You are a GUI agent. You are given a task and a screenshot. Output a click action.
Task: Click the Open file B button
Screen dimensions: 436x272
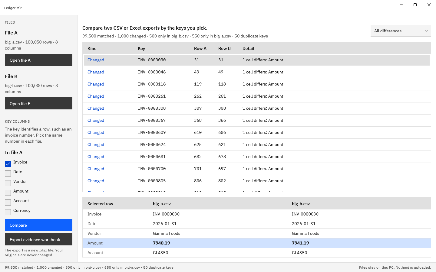pos(38,103)
